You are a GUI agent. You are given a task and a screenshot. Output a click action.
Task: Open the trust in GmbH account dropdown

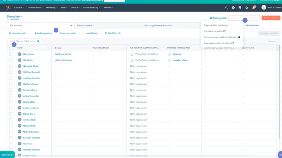[275, 8]
